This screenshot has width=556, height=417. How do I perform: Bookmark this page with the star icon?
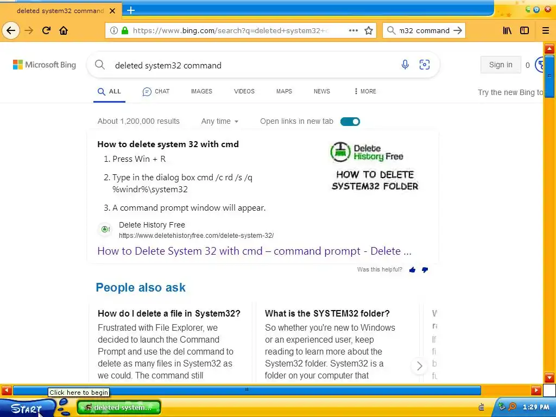pyautogui.click(x=369, y=30)
